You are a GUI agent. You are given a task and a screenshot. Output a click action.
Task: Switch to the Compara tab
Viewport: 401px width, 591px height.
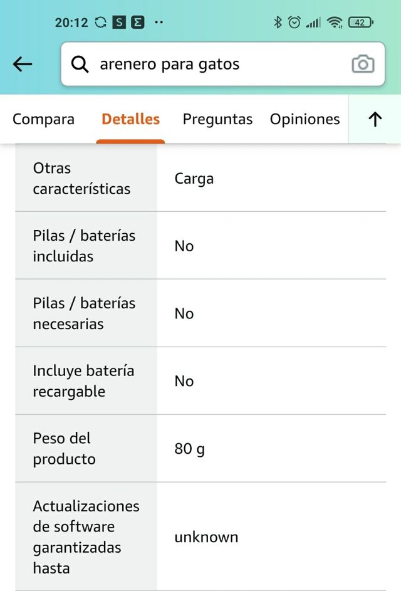point(43,119)
